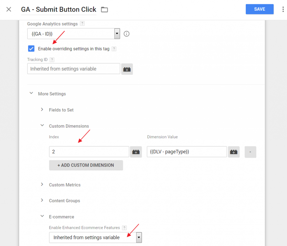Click the folder icon beside the tag name
The image size is (287, 246).
[104, 10]
